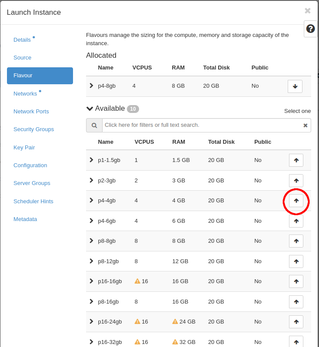The width and height of the screenshot is (319, 347).
Task: Open the Network Ports step
Action: tap(31, 112)
